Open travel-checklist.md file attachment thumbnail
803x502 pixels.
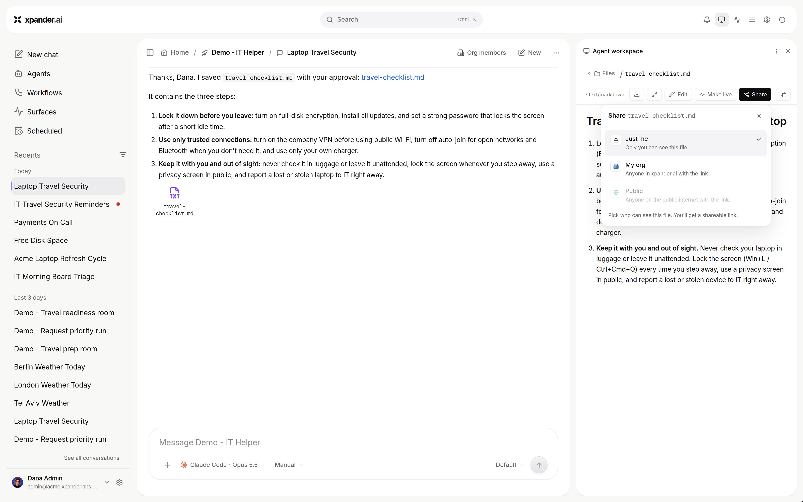(x=175, y=202)
